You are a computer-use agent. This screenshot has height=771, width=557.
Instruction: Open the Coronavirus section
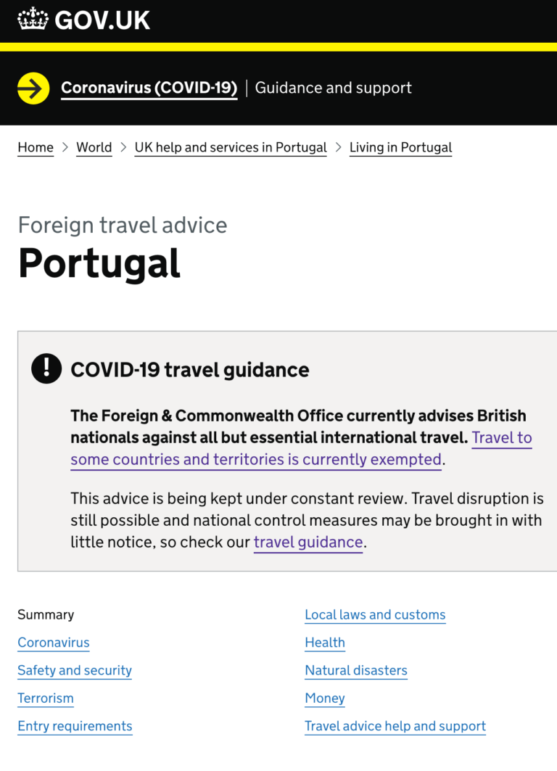(x=53, y=643)
